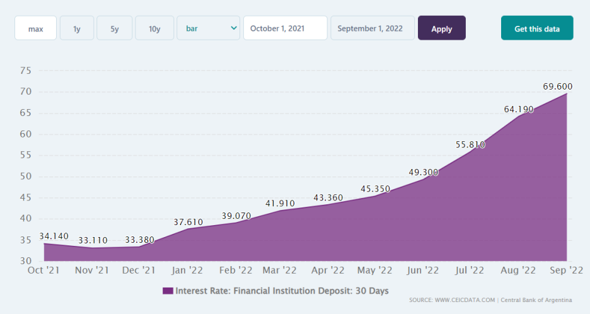Open the bar chart type dropdown
Viewport: 590px width, 314px height.
209,28
